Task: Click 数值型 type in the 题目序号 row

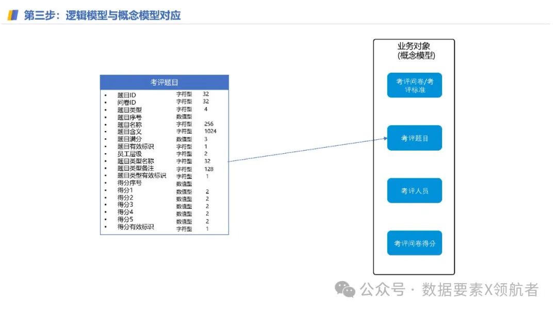Action: 184,117
